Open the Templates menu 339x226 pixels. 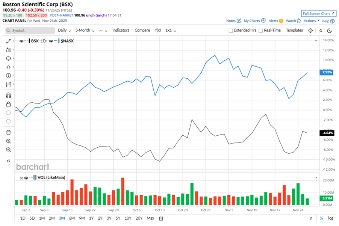pos(294,30)
